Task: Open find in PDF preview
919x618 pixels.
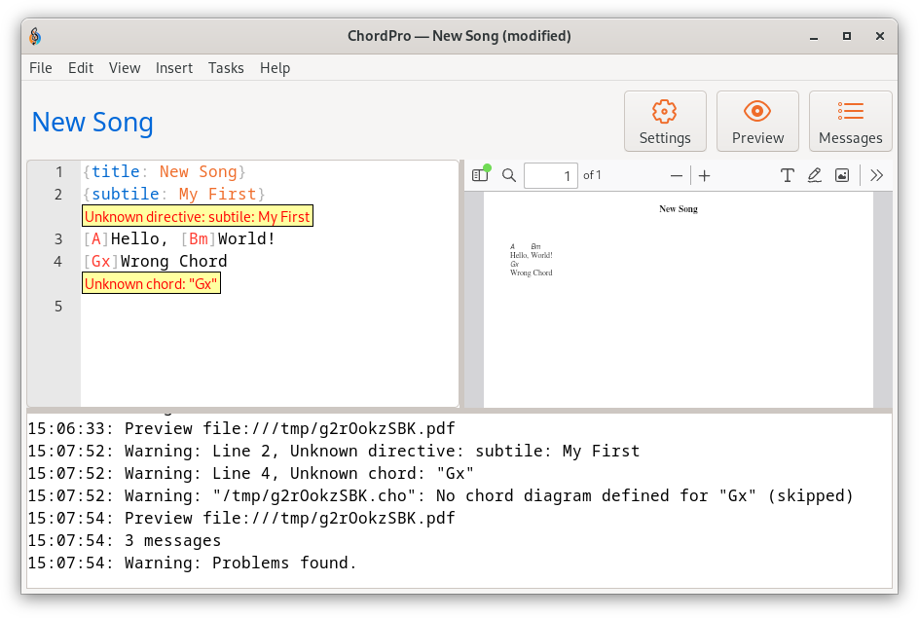Action: pyautogui.click(x=509, y=175)
